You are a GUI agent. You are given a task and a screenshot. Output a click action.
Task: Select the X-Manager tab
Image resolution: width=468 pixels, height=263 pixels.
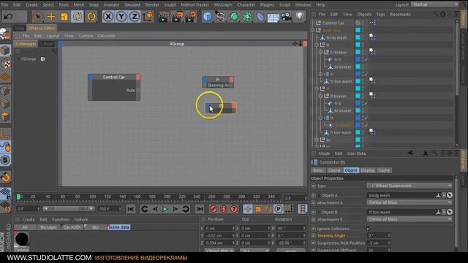(x=26, y=44)
